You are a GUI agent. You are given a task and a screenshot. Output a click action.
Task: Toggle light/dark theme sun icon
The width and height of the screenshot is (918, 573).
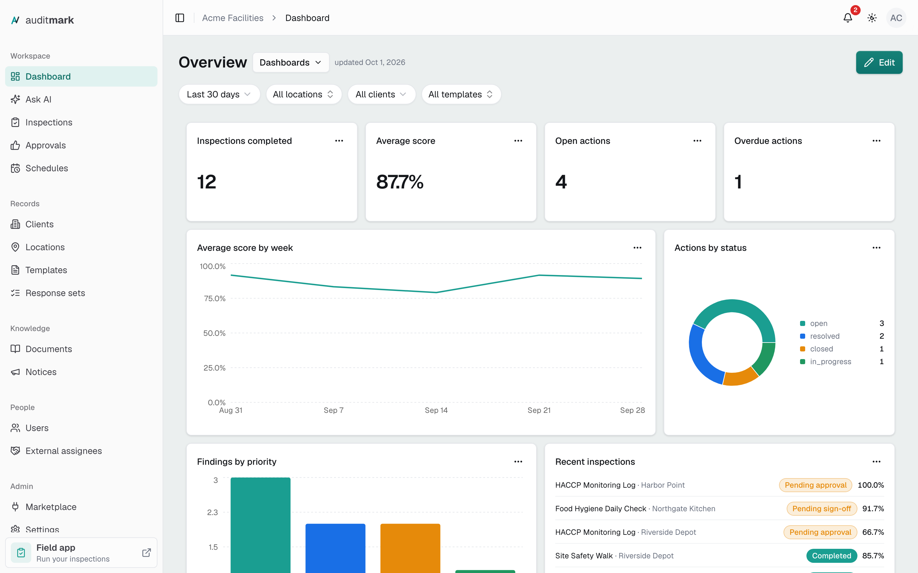[872, 18]
